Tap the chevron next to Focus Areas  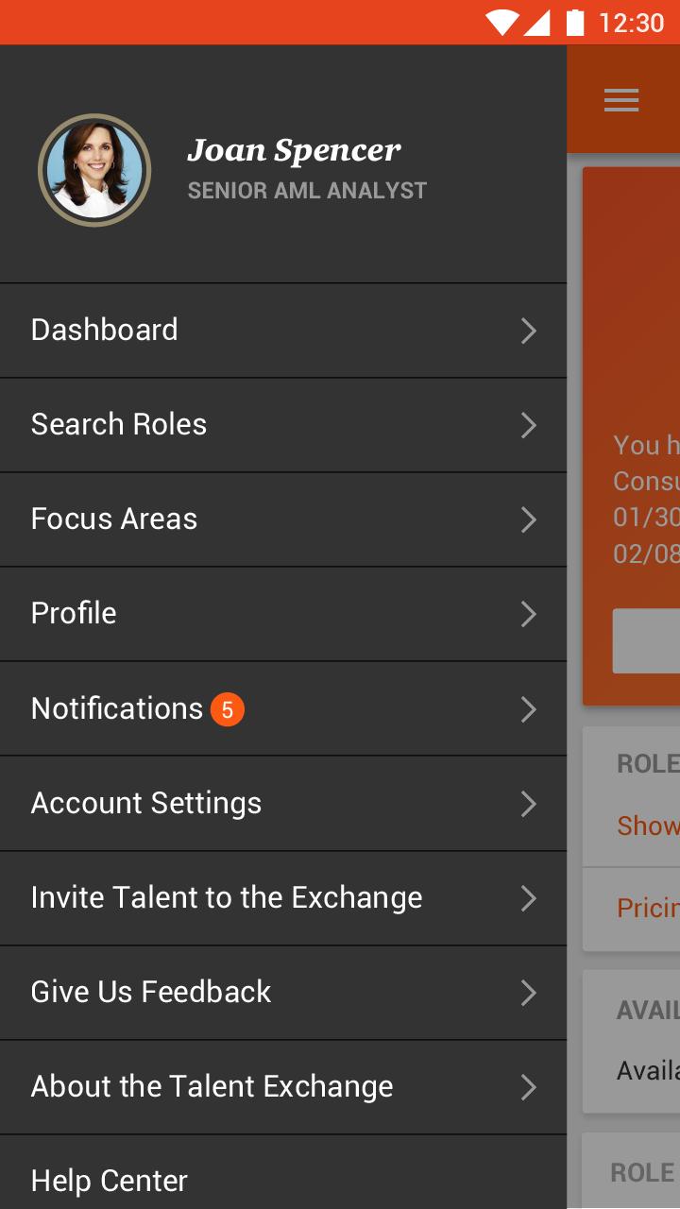529,519
